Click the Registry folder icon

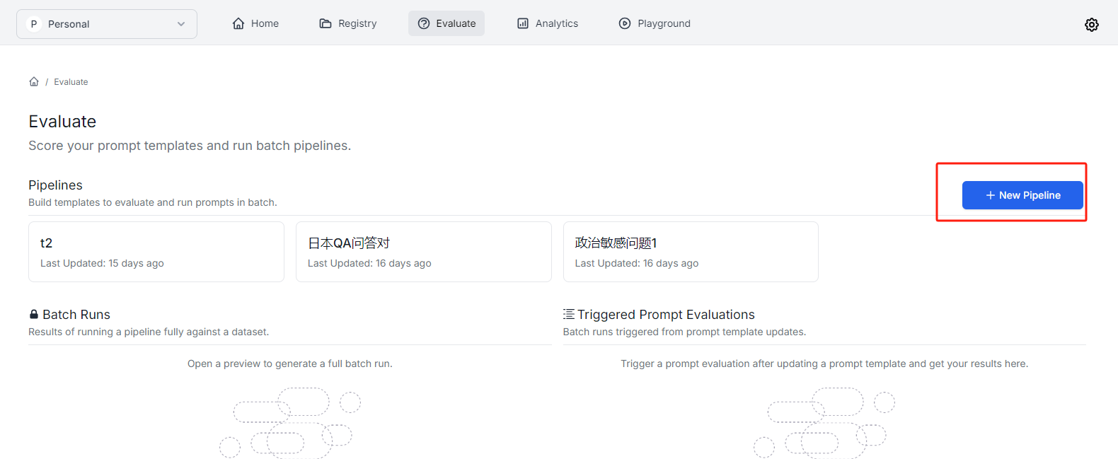(325, 23)
